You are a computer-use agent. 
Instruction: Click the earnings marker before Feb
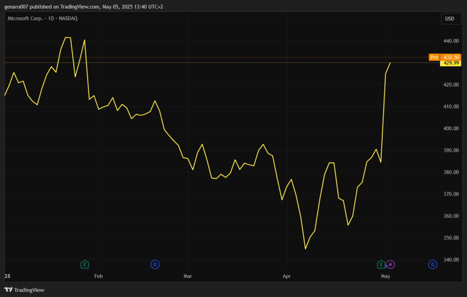tap(84, 264)
